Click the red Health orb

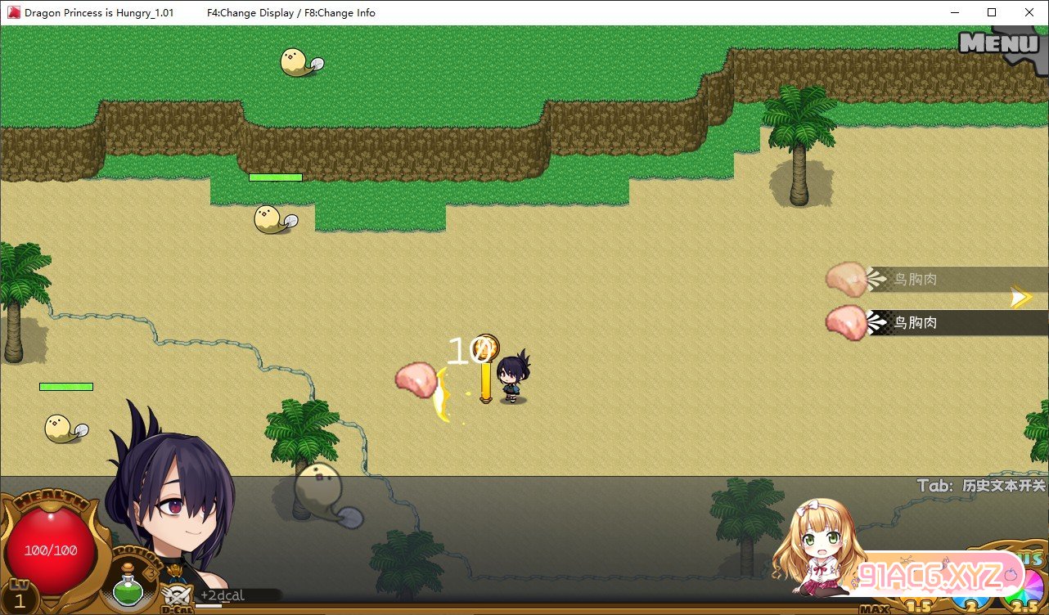[x=51, y=550]
